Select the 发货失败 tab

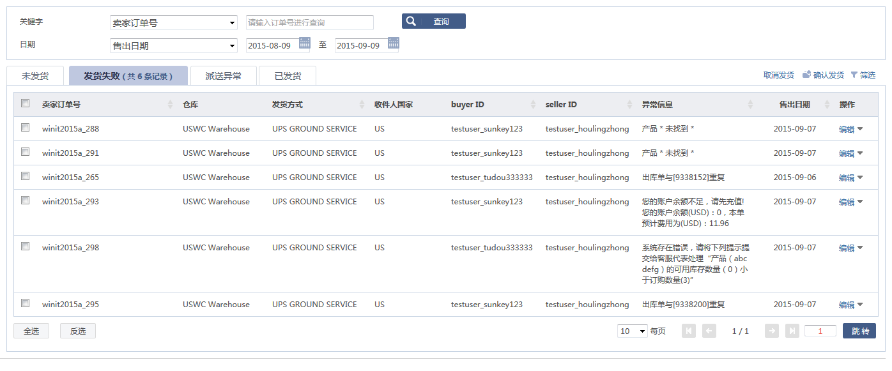(128, 76)
